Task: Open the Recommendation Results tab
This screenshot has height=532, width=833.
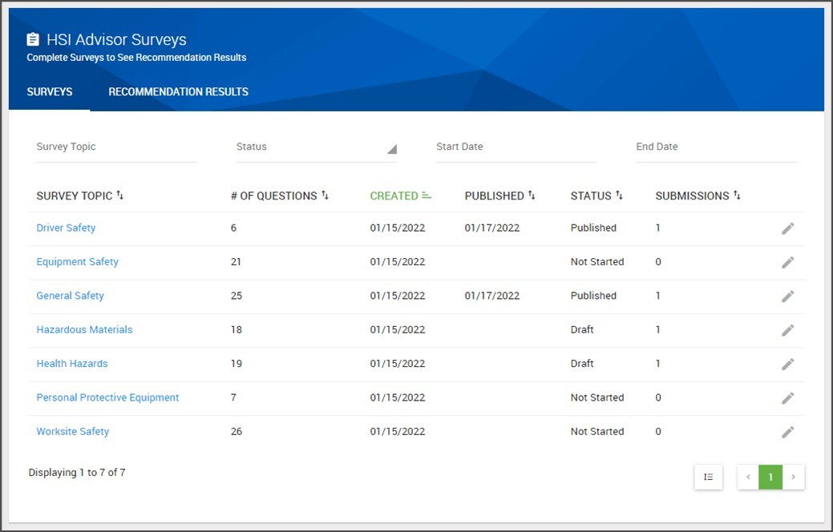Action: (179, 92)
